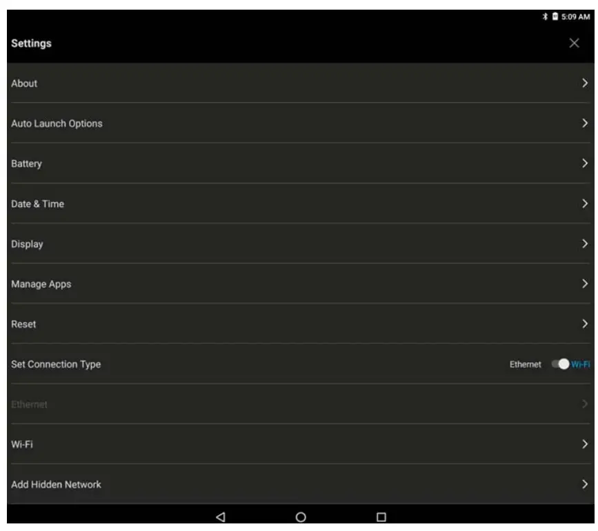Image resolution: width=598 pixels, height=531 pixels.
Task: Expand the About row chevron
Action: coord(585,83)
